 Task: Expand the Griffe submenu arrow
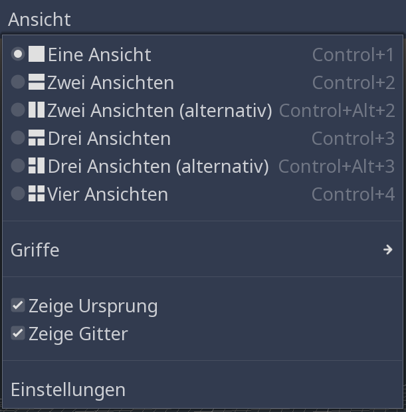pyautogui.click(x=388, y=250)
